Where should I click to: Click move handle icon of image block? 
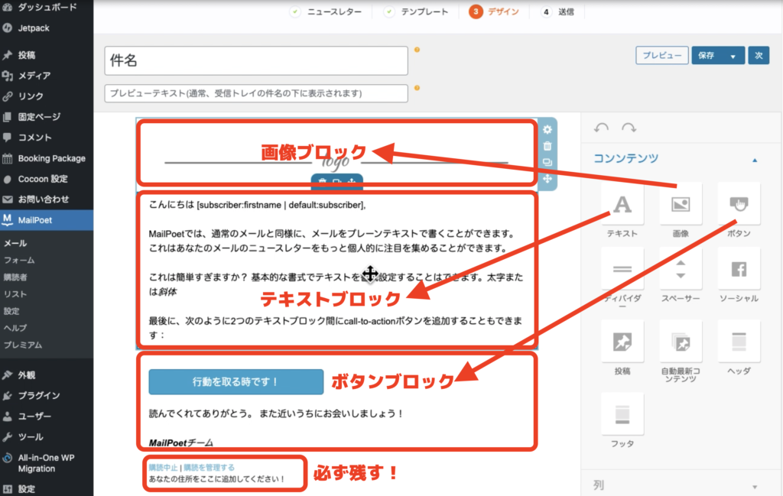[x=547, y=179]
